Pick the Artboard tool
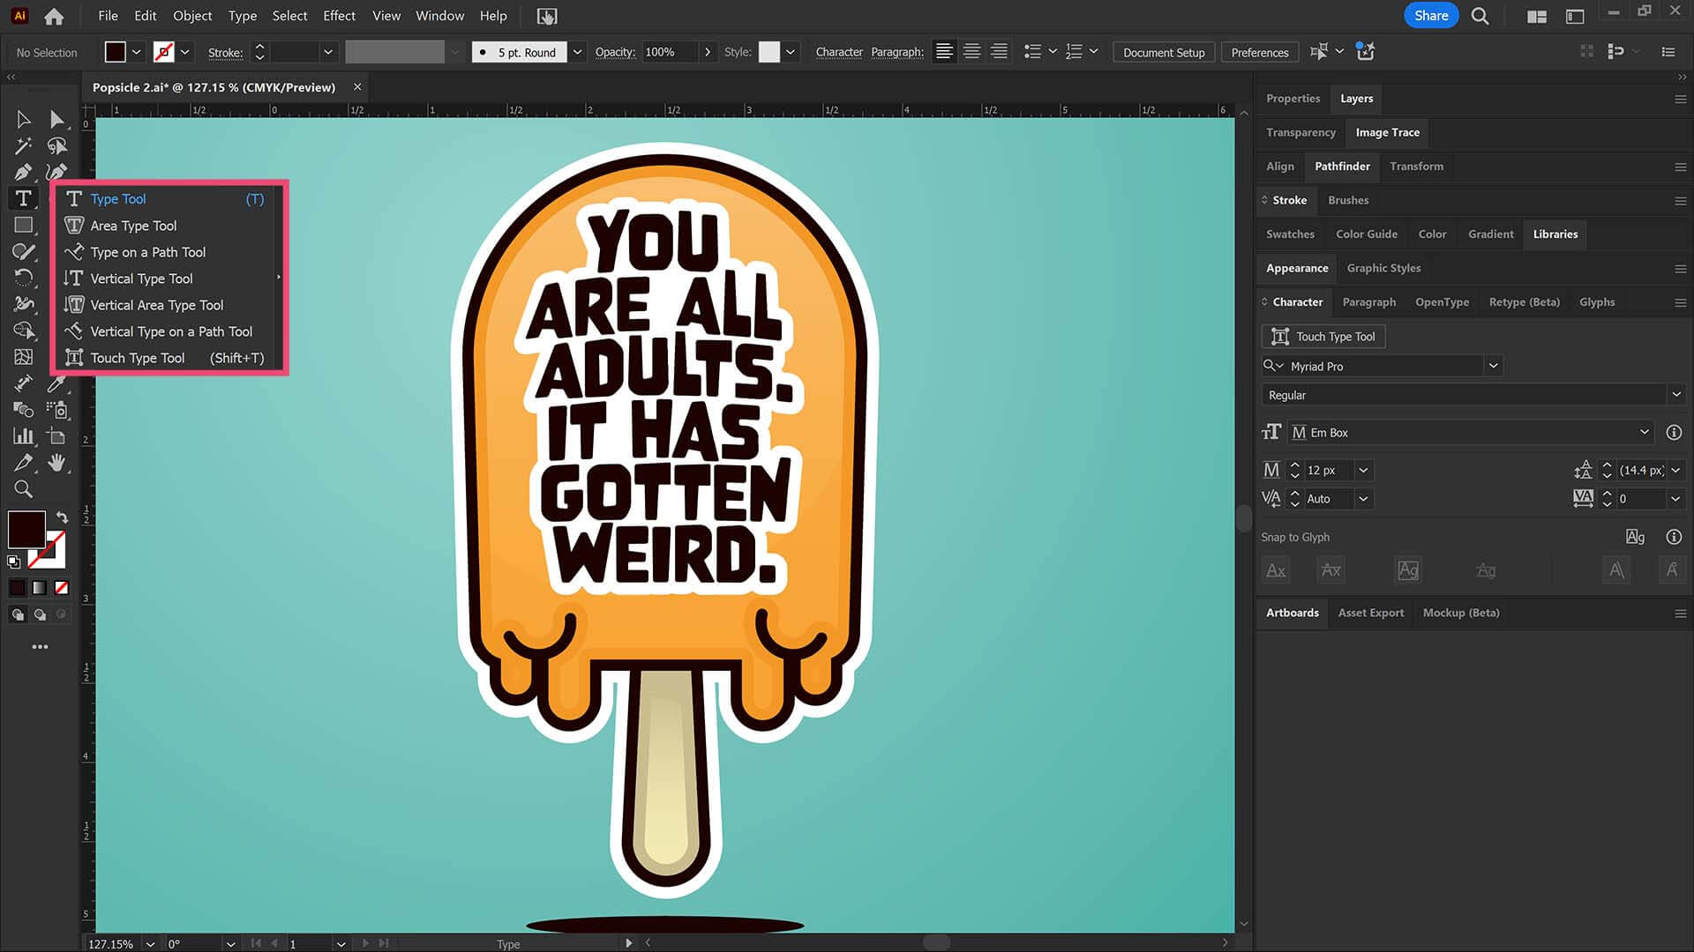This screenshot has height=952, width=1694. tap(57, 436)
